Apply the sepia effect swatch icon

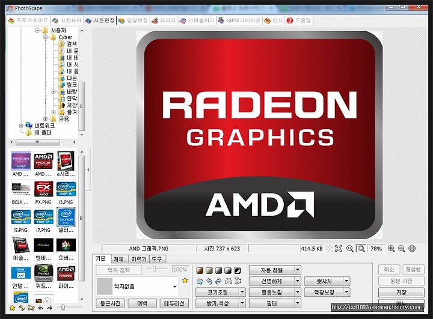click(200, 270)
